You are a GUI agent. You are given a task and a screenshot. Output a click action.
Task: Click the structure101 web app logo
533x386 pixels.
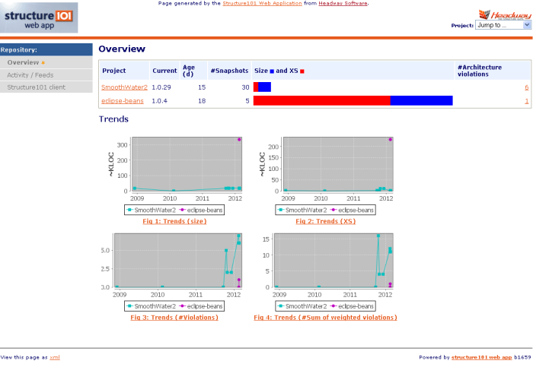[39, 17]
